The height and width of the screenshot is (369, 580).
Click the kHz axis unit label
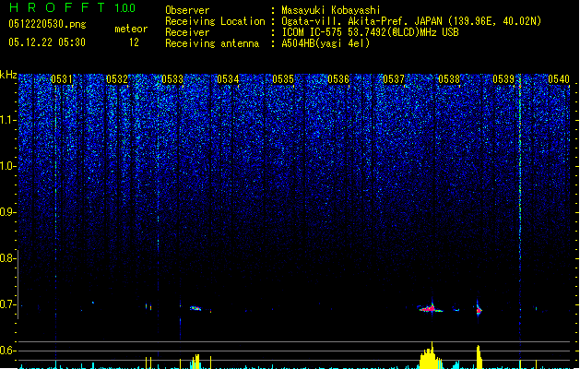(8, 75)
